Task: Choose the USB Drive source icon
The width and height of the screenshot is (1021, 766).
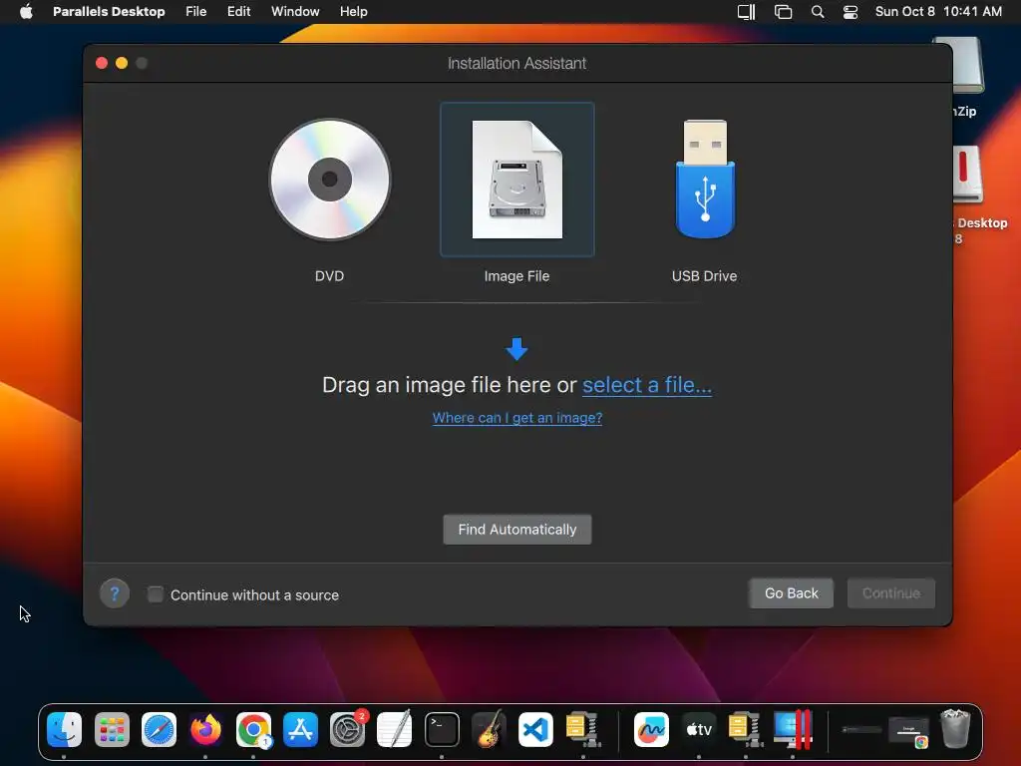Action: coord(705,180)
